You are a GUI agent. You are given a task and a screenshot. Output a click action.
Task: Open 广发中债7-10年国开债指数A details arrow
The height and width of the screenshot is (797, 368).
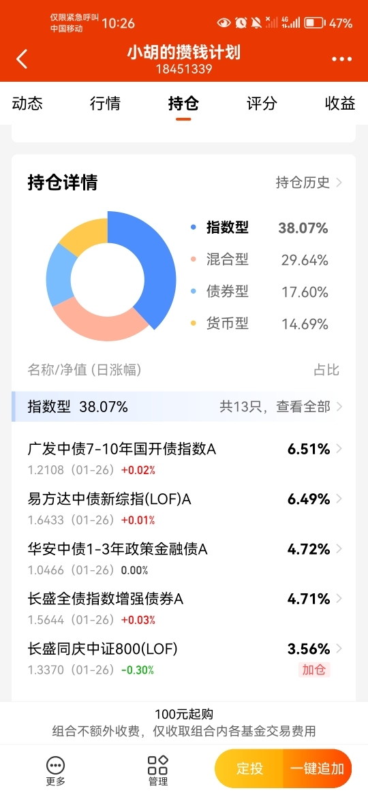[x=339, y=449]
